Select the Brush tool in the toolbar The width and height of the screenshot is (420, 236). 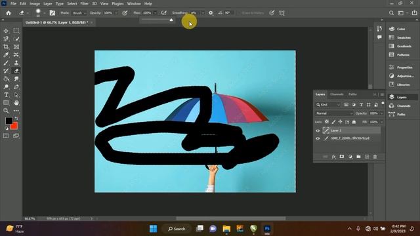pyautogui.click(x=6, y=63)
